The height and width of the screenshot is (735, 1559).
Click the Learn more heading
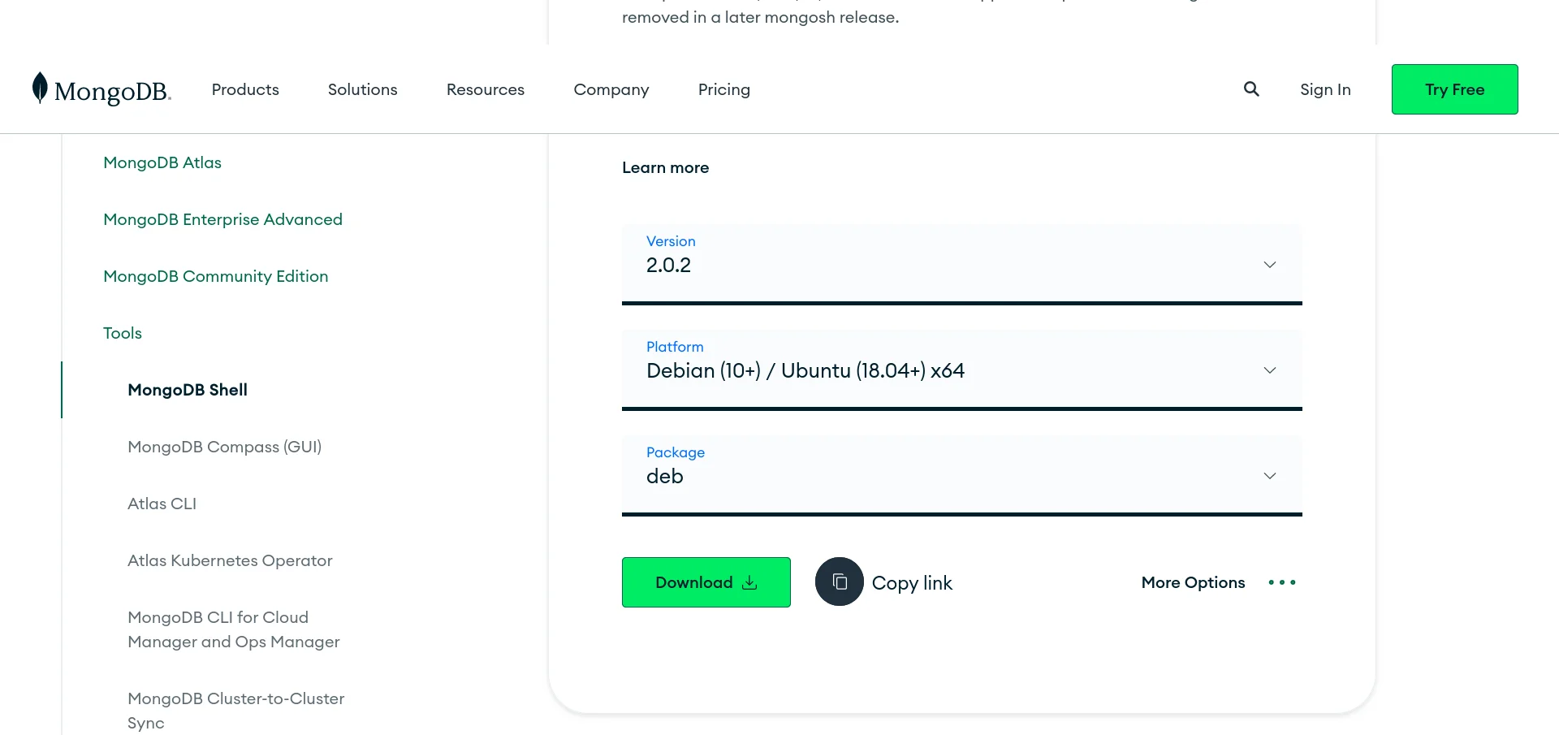(666, 167)
